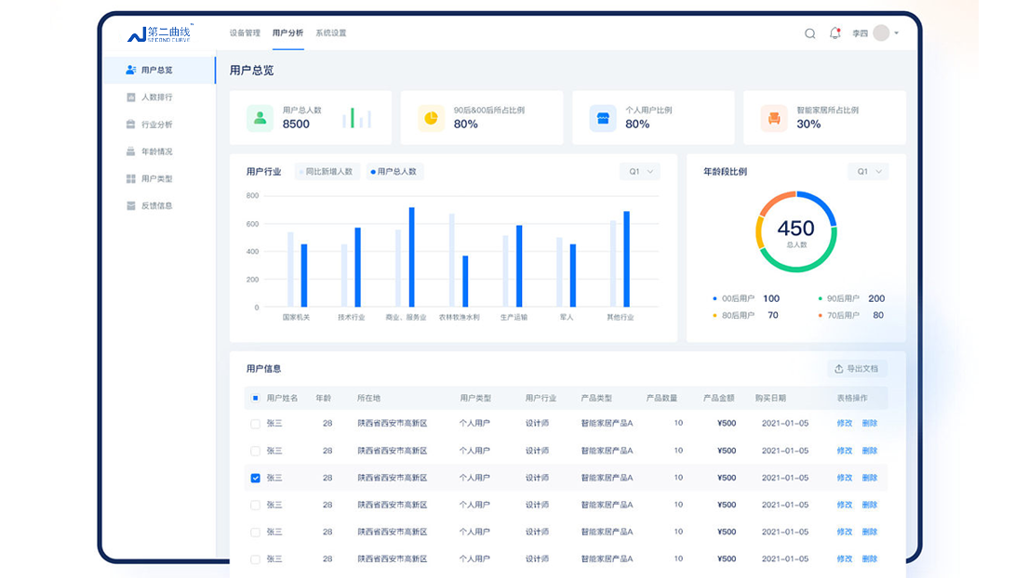Click the green 用户总人数 card icon

pos(260,118)
